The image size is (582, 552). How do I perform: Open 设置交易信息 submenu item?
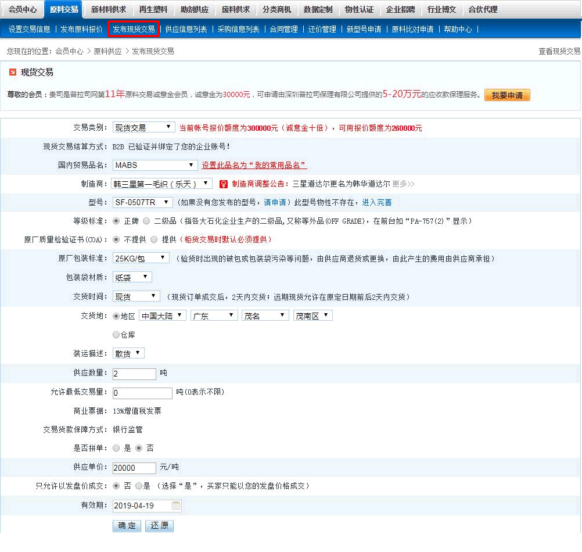coord(29,29)
